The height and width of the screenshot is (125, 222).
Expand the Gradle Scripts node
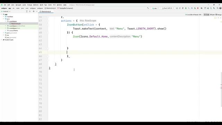click(1, 40)
